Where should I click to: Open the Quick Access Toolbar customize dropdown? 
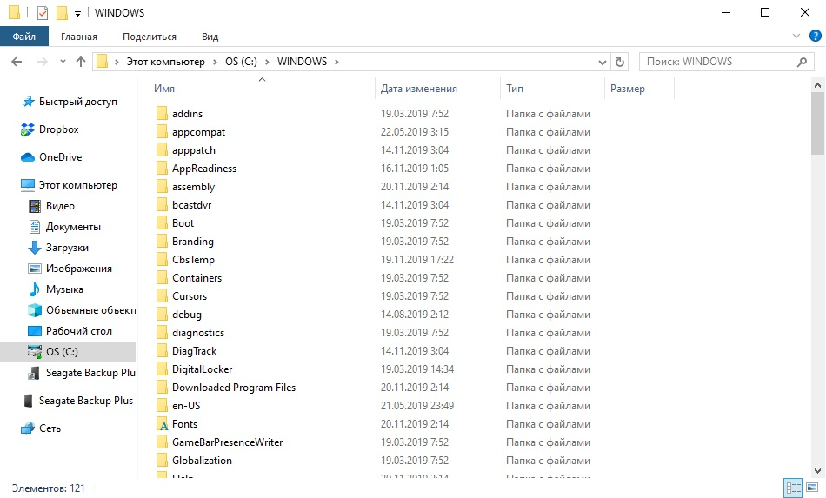[78, 13]
